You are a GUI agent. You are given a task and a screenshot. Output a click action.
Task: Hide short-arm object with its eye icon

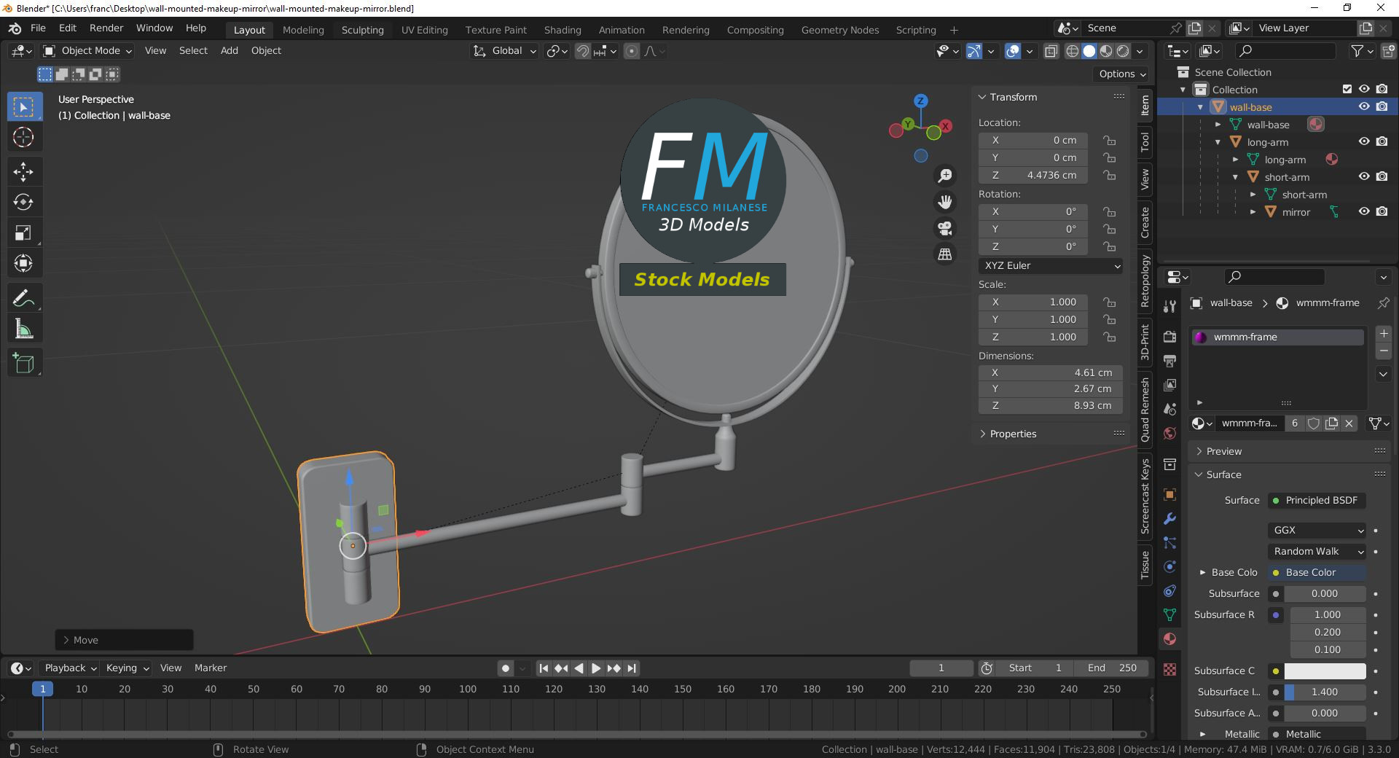coord(1364,176)
